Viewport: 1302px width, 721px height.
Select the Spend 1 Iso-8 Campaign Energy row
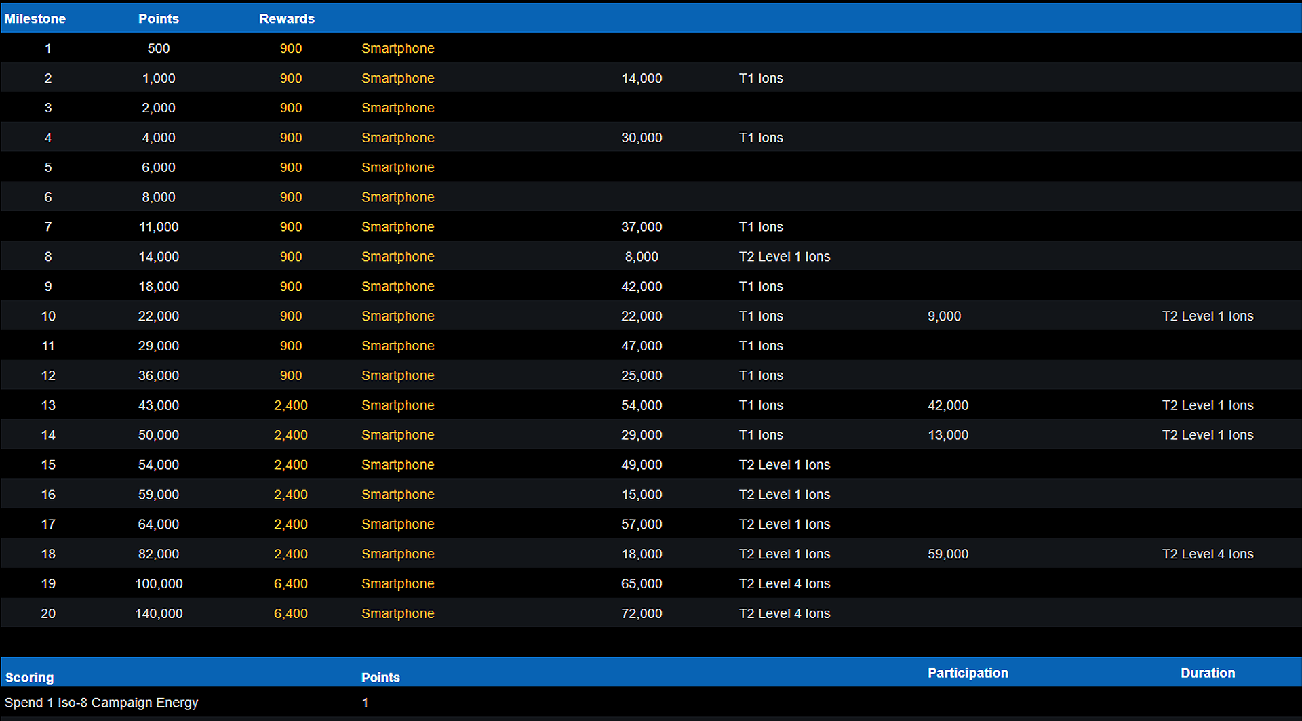click(102, 703)
